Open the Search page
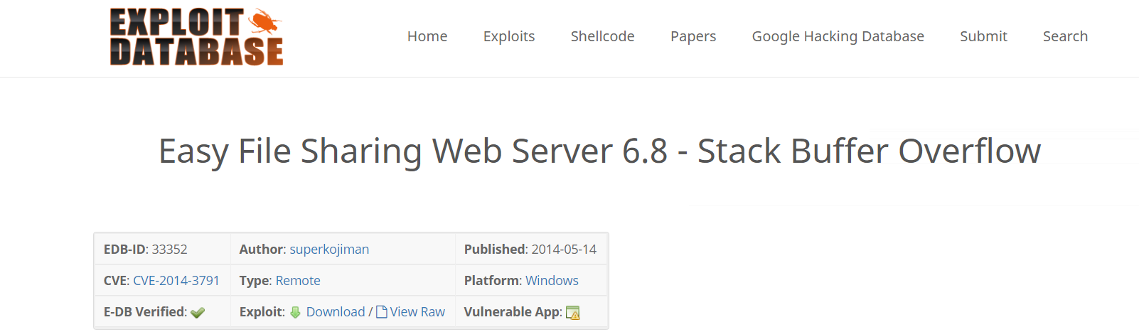The image size is (1139, 332). click(1065, 36)
